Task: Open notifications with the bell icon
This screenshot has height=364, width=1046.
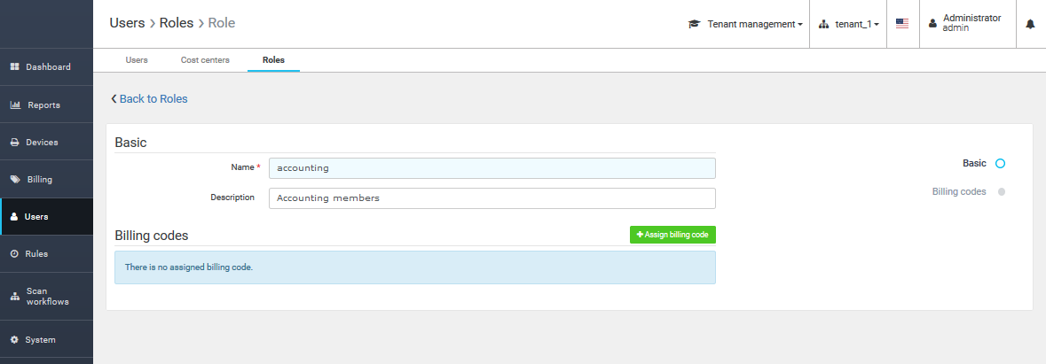Action: pos(1030,24)
